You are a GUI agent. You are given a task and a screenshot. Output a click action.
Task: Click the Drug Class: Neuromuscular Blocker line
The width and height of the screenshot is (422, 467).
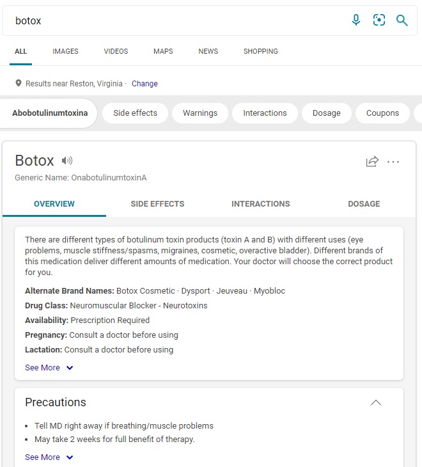pyautogui.click(x=116, y=306)
